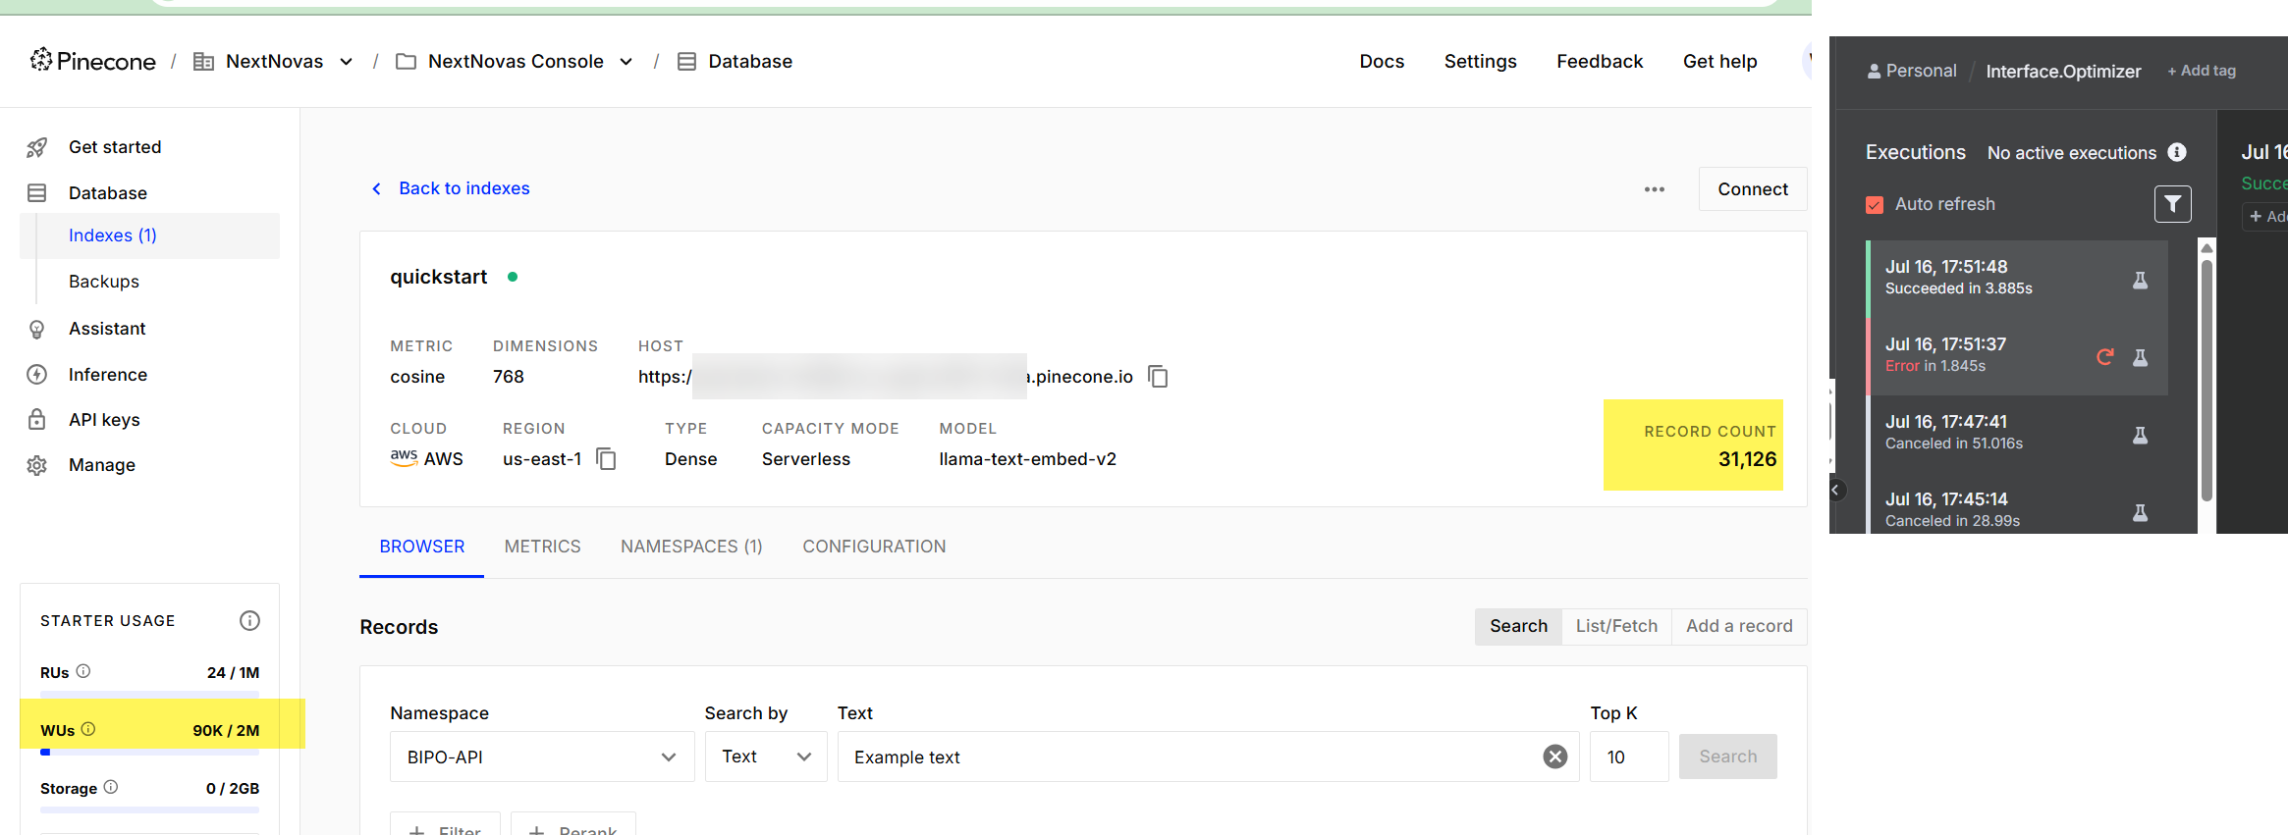Select the Database sidebar icon
2288x835 pixels.
37,193
